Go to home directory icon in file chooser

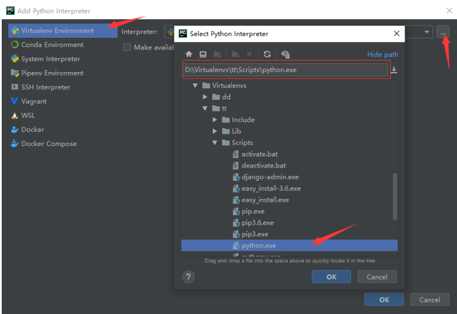189,54
